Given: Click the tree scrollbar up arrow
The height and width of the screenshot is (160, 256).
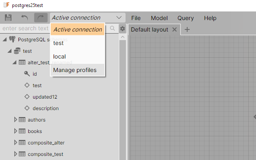Looking at the screenshot, I should tap(123, 37).
